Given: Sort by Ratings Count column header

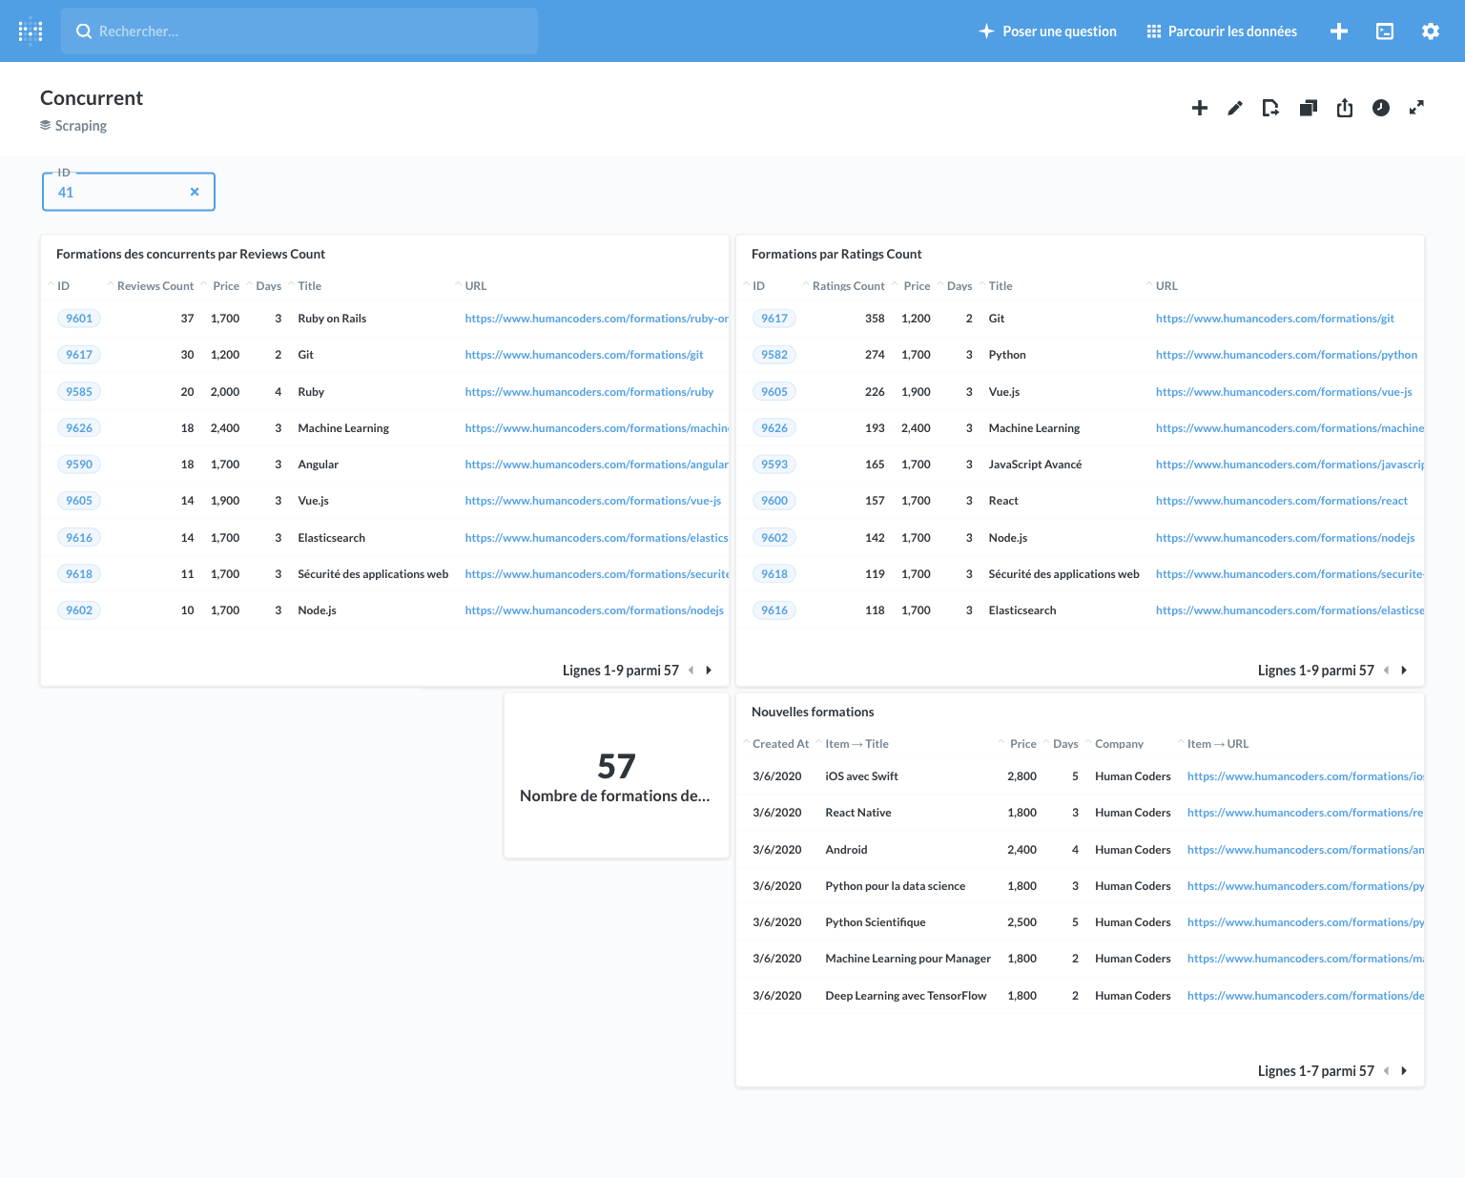Looking at the screenshot, I should (x=848, y=286).
